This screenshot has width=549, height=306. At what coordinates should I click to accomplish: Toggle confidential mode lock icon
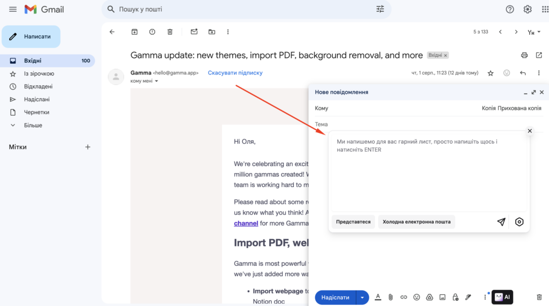tap(455, 297)
